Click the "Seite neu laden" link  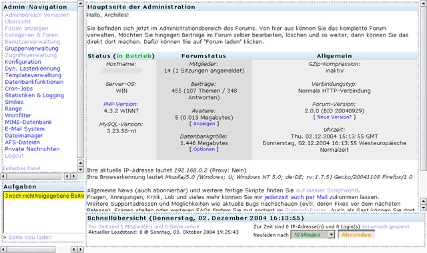29,237
